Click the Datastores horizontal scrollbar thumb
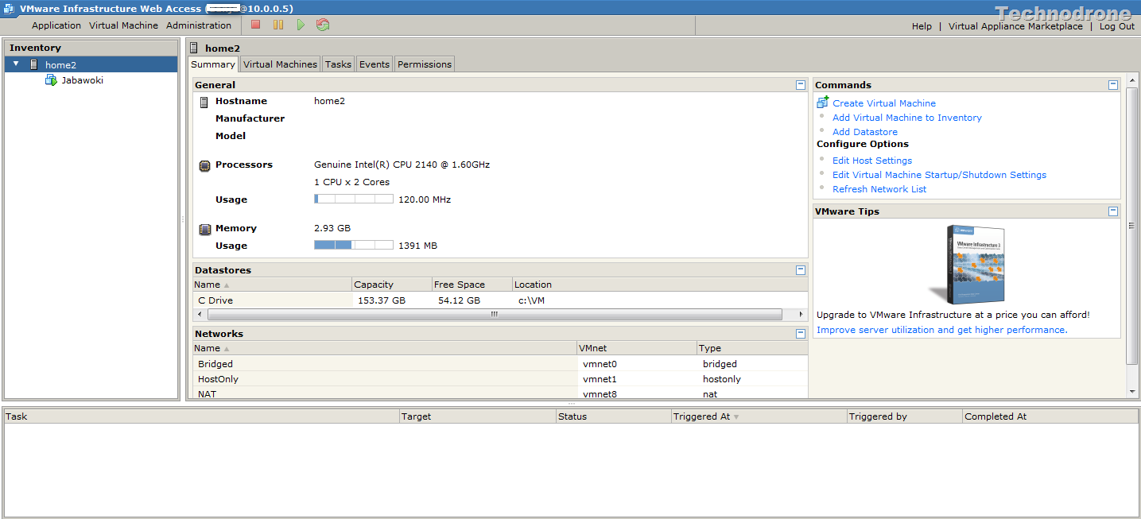Screen dimensions: 1141x519 tap(494, 315)
